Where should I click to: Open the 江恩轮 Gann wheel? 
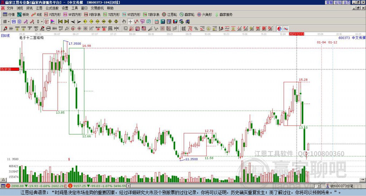169,14
